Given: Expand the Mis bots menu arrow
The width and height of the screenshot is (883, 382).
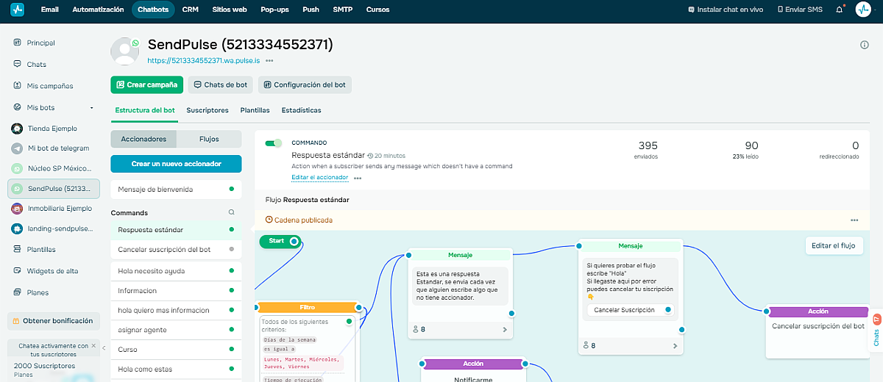Looking at the screenshot, I should tap(91, 108).
